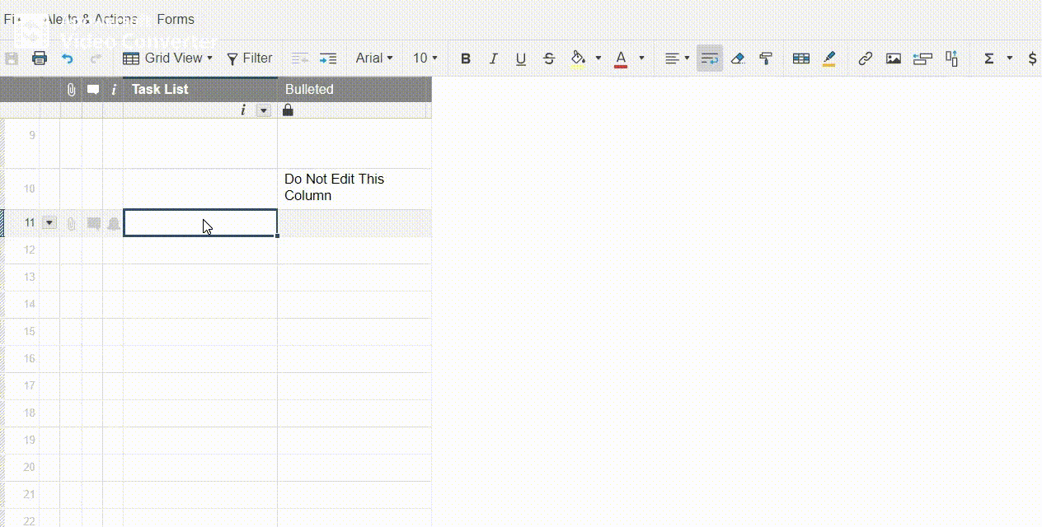Apply currency formatting

click(1031, 58)
